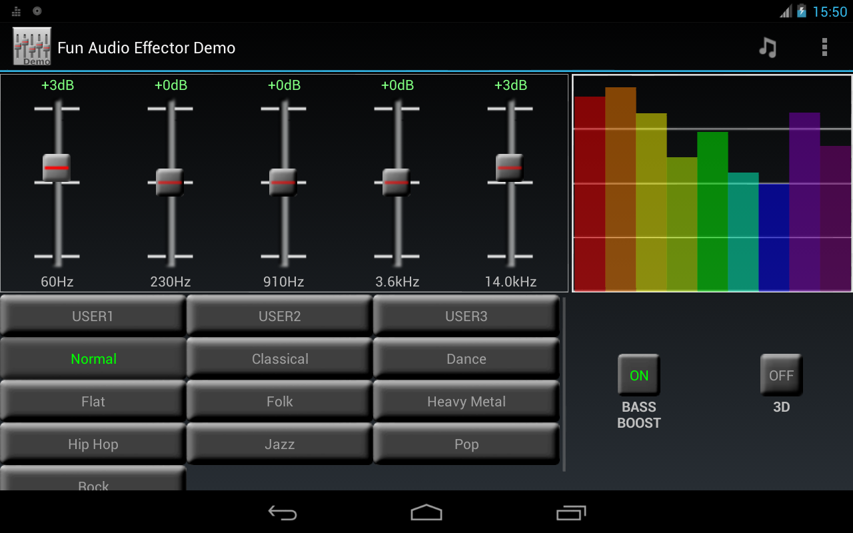Tap the 15:50 clock
Viewport: 853px width, 533px height.
point(830,12)
